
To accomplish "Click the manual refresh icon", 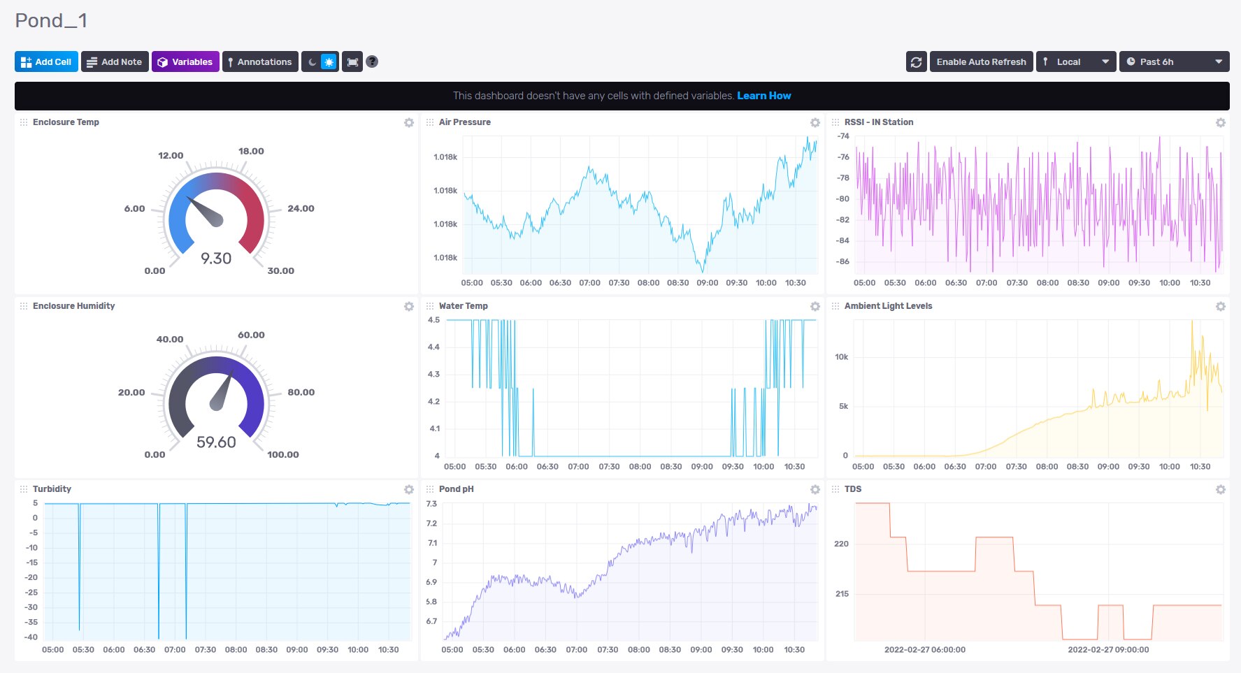I will tap(916, 62).
